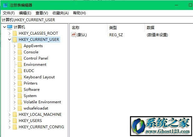Select the HKEY_CURRENT_CONFIG key
193x137 pixels.
pyautogui.click(x=41, y=127)
